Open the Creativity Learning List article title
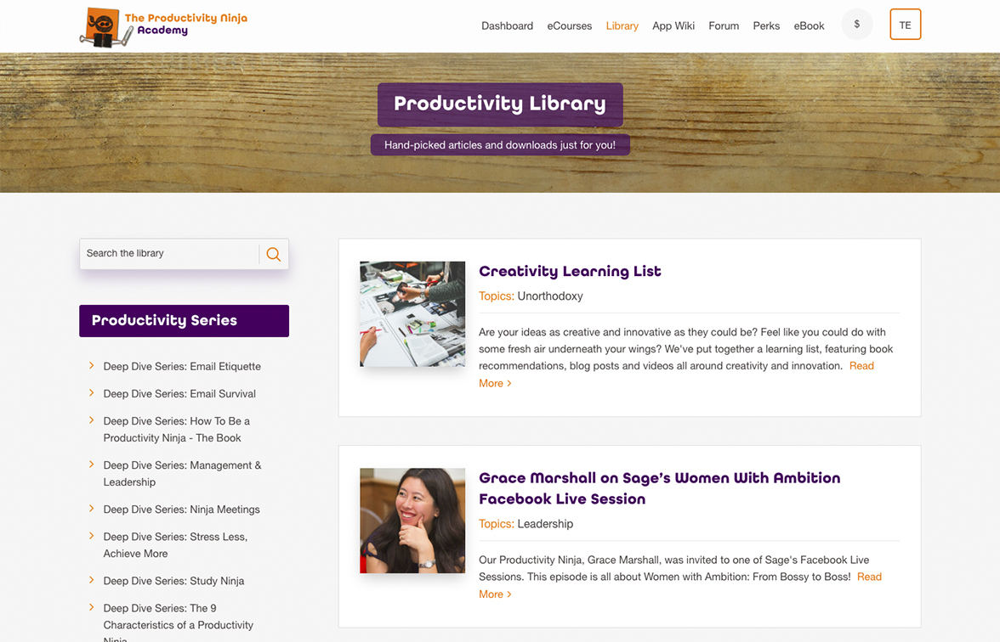This screenshot has width=1000, height=642. (x=570, y=271)
